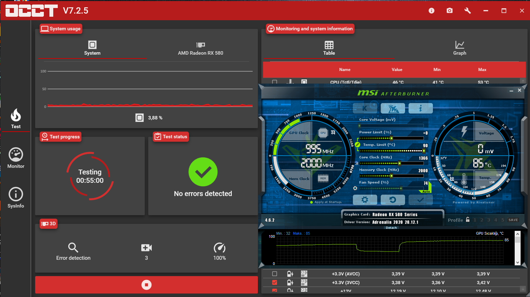Adjust the Memory Clock (MHz) slider
This screenshot has height=297, width=530.
coord(391,176)
